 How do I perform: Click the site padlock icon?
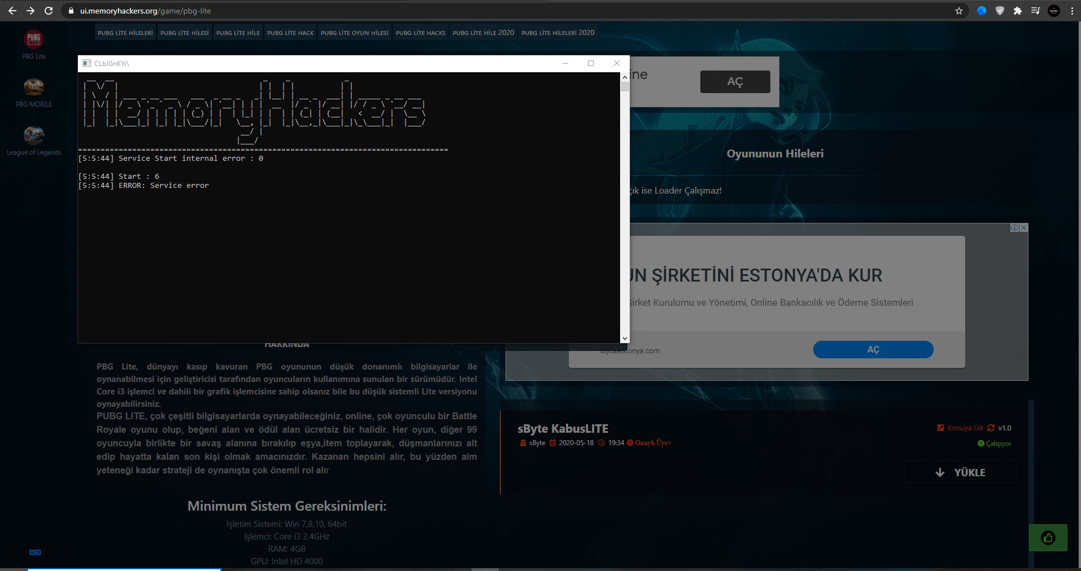71,11
